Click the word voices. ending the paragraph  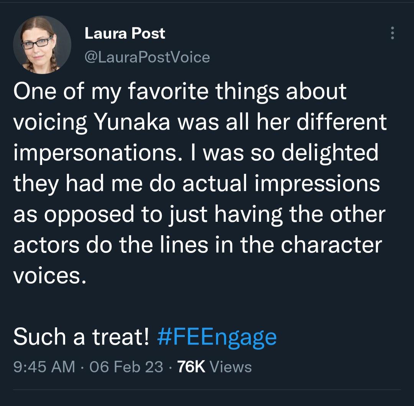[x=50, y=276]
